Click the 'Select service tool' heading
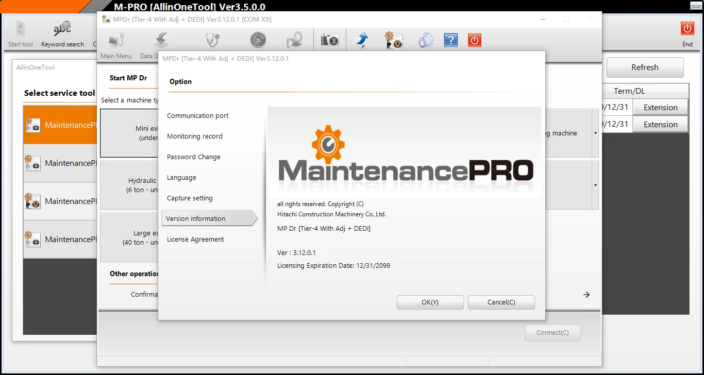Screen dimensions: 704x375 click(60, 93)
